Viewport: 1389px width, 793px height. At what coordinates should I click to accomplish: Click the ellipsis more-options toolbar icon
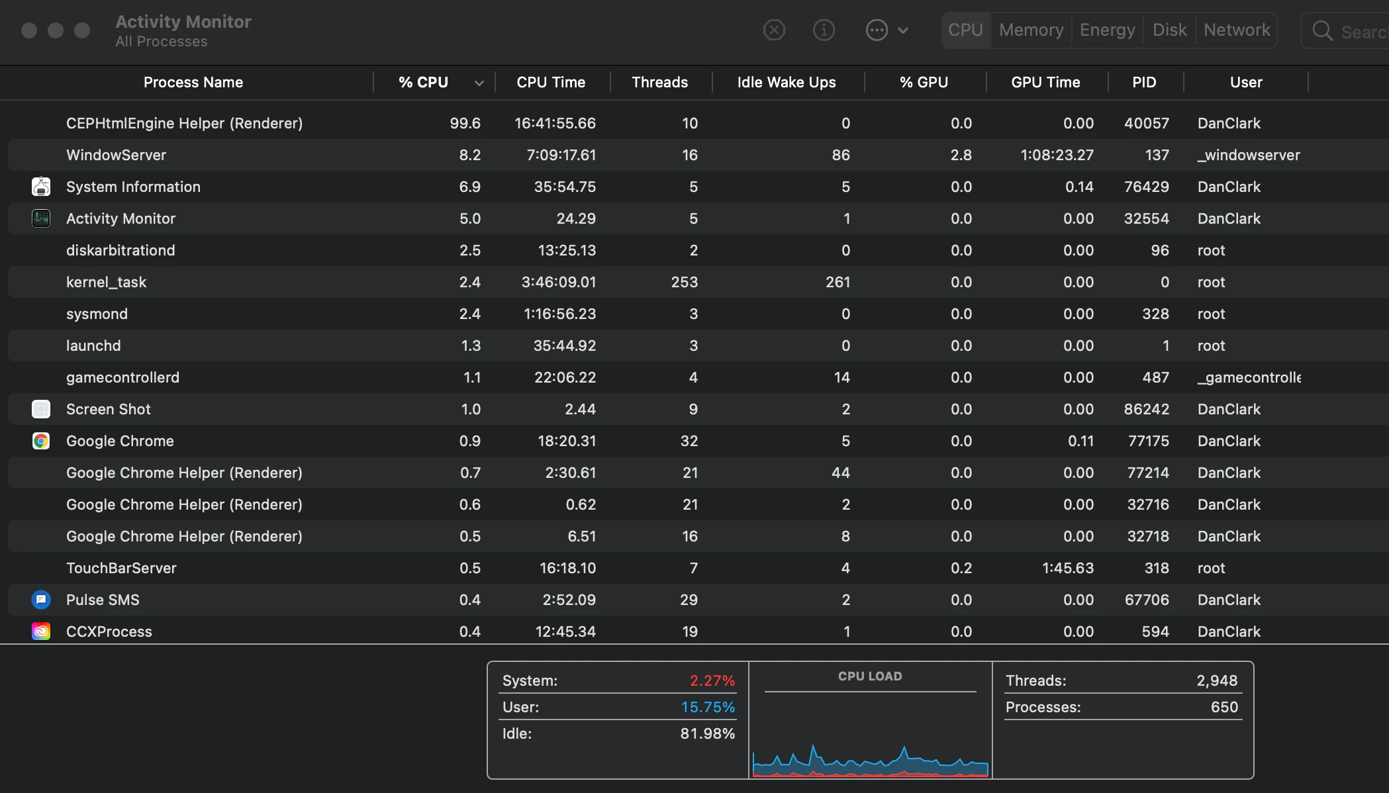coord(877,30)
